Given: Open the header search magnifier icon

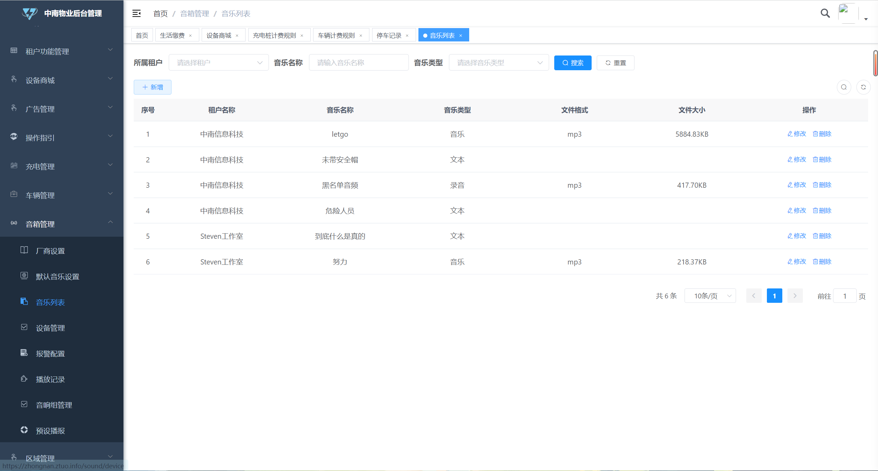Looking at the screenshot, I should point(825,13).
